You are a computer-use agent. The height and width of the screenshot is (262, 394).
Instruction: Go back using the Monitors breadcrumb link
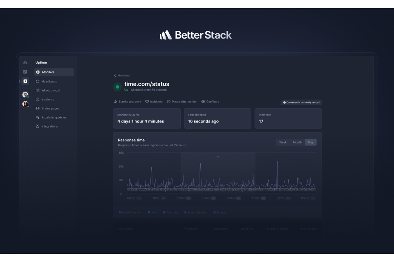(122, 75)
